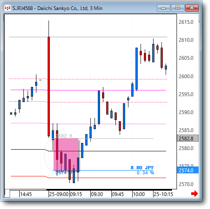Maximize the Daiichi Sankyo chart window

tap(177, 8)
